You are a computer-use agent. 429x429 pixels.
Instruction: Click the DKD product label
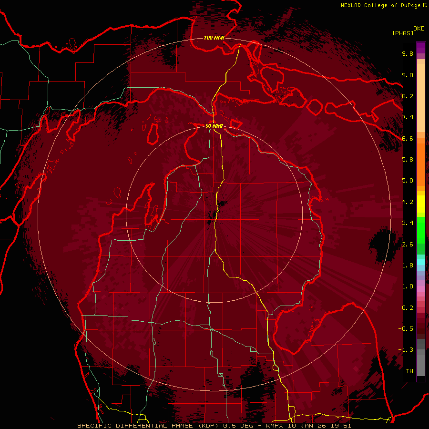(x=419, y=29)
